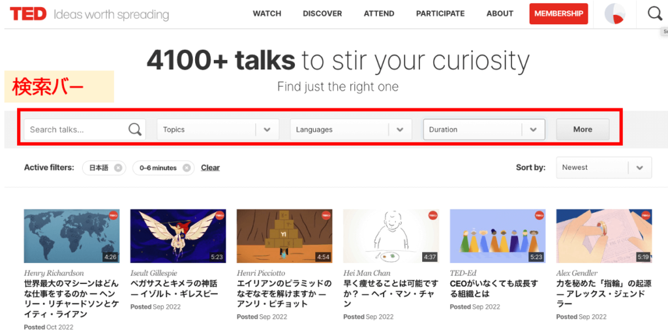Open site search magnifier in header
The image size is (668, 333).
[x=654, y=14]
